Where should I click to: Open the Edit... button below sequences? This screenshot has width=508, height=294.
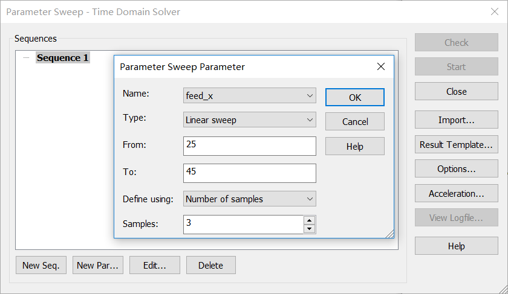pyautogui.click(x=155, y=265)
